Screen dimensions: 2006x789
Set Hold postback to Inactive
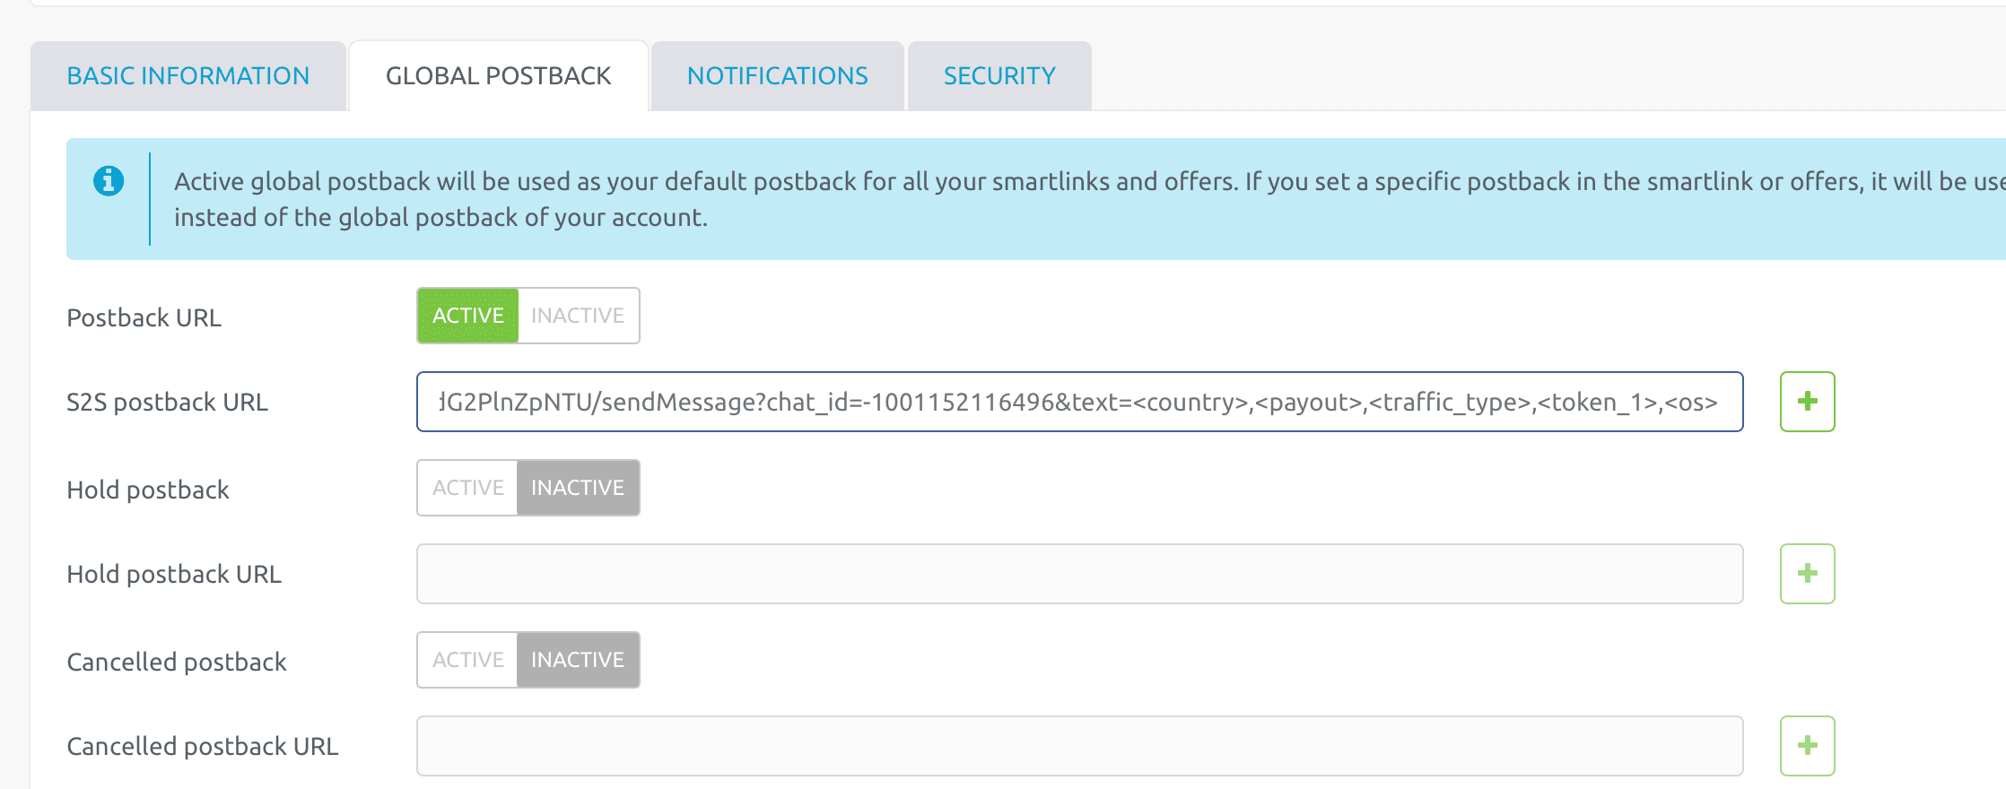point(578,488)
